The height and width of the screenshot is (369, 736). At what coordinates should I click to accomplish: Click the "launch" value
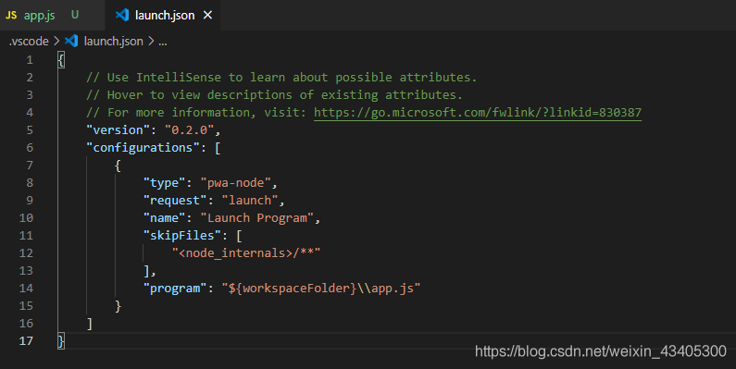(x=250, y=200)
